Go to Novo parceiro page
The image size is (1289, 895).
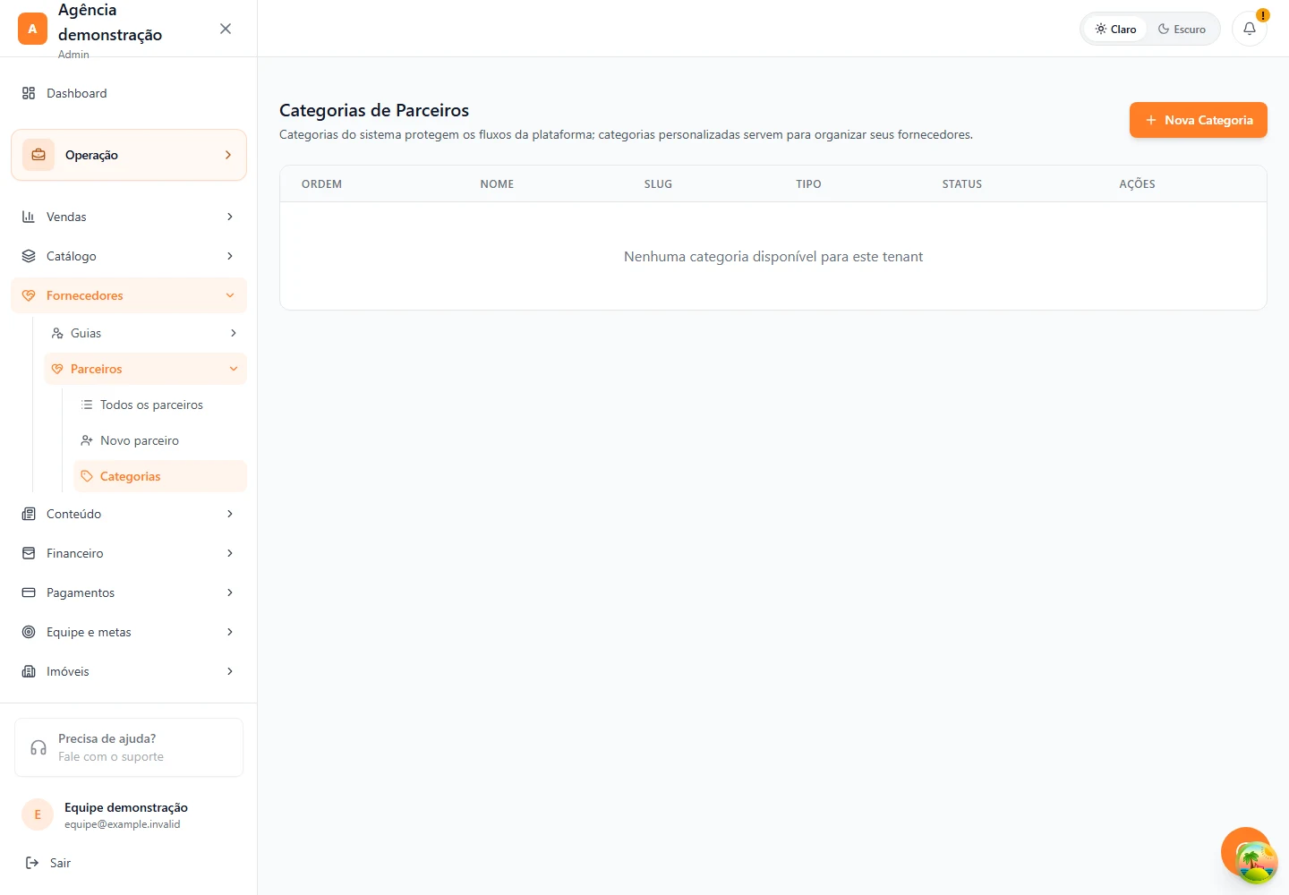(x=159, y=440)
